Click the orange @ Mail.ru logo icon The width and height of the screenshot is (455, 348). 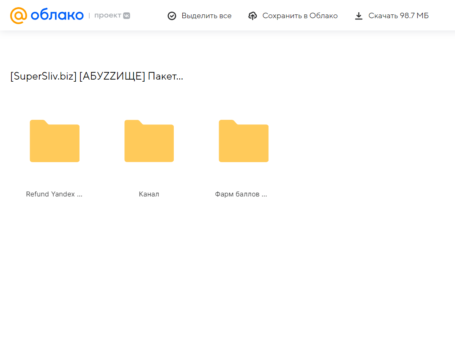19,16
